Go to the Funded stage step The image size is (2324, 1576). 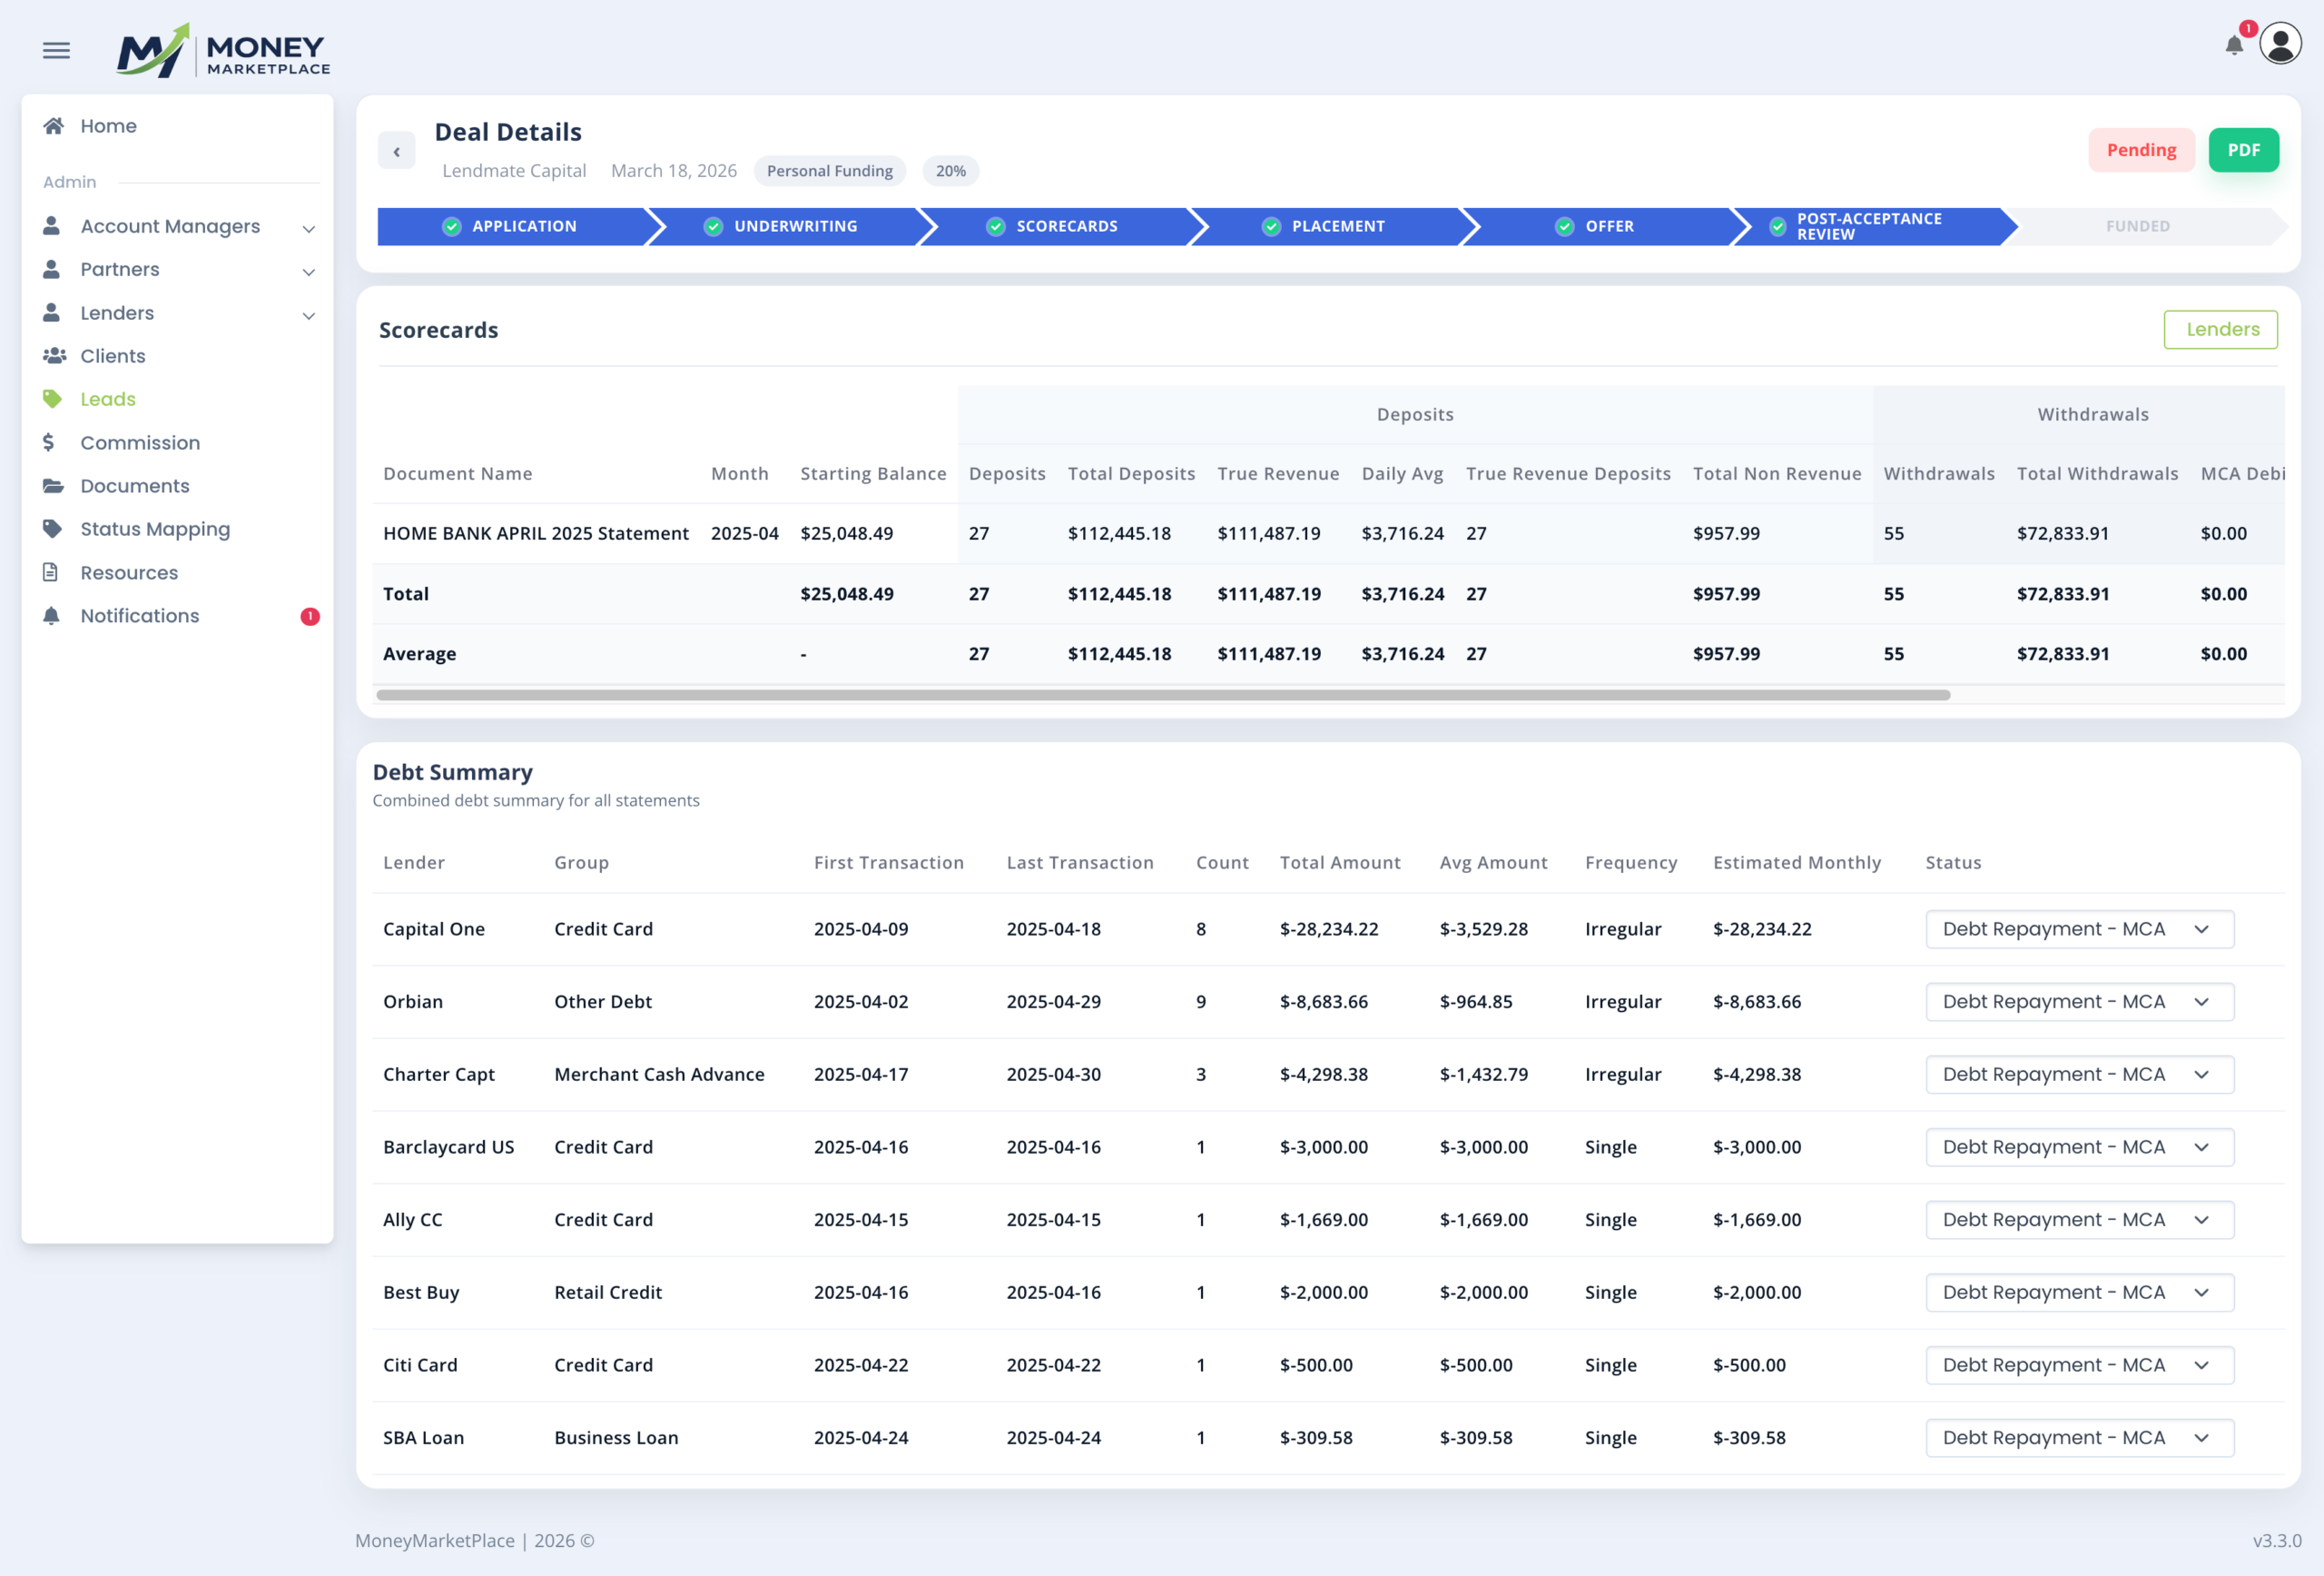2137,226
